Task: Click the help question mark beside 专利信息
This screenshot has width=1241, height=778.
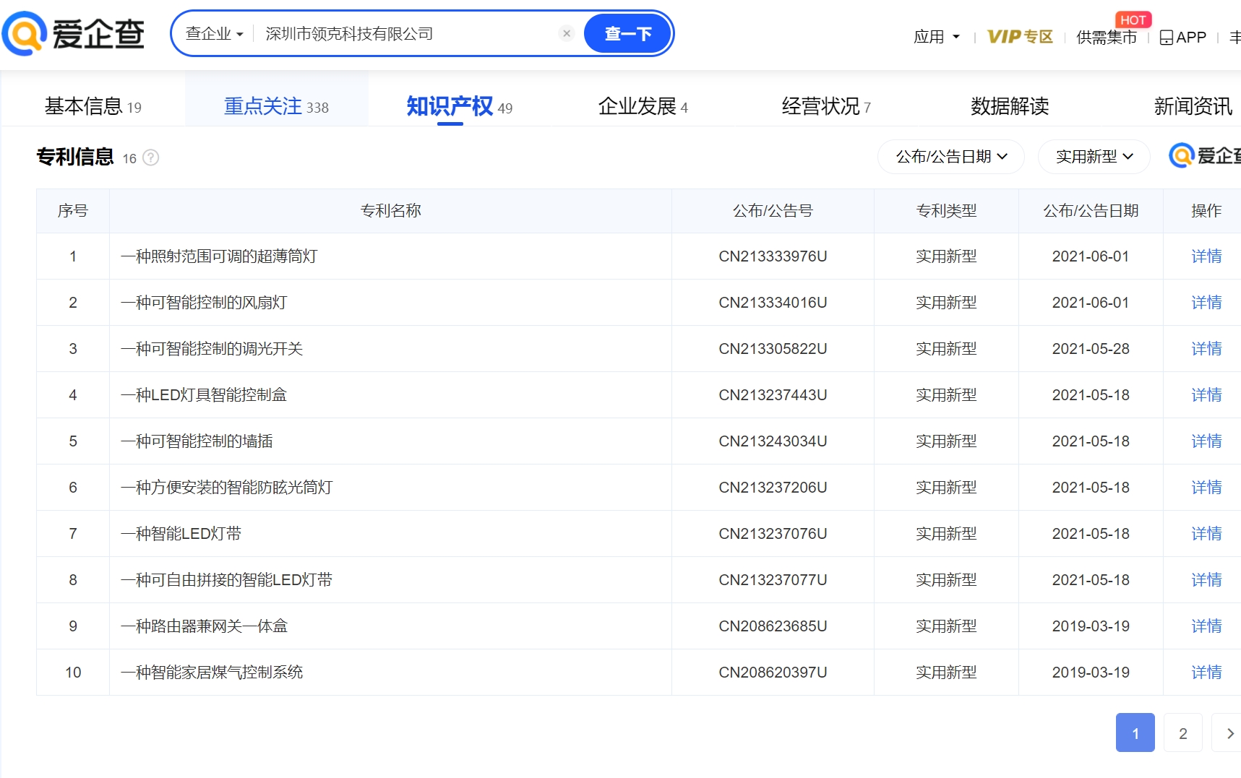Action: tap(150, 157)
